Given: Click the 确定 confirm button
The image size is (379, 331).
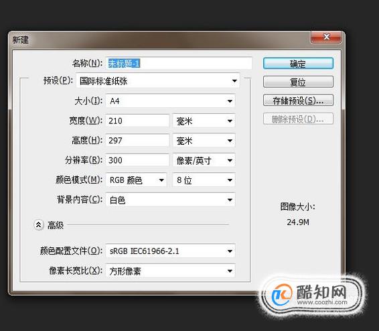Looking at the screenshot, I should tap(298, 64).
